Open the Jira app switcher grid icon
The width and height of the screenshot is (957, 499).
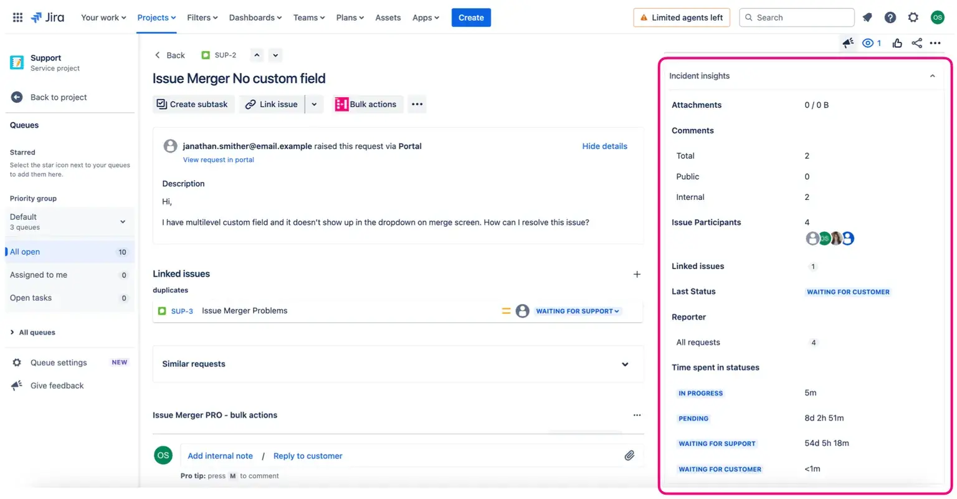point(17,17)
